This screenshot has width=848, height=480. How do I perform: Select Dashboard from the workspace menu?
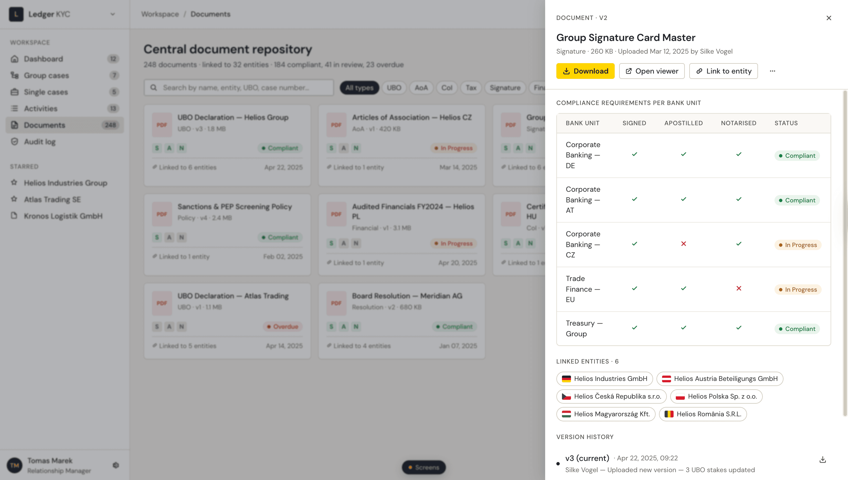(43, 59)
